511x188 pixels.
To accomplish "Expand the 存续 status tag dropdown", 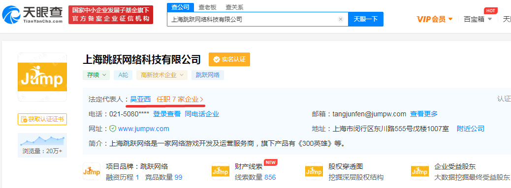I will pos(96,75).
